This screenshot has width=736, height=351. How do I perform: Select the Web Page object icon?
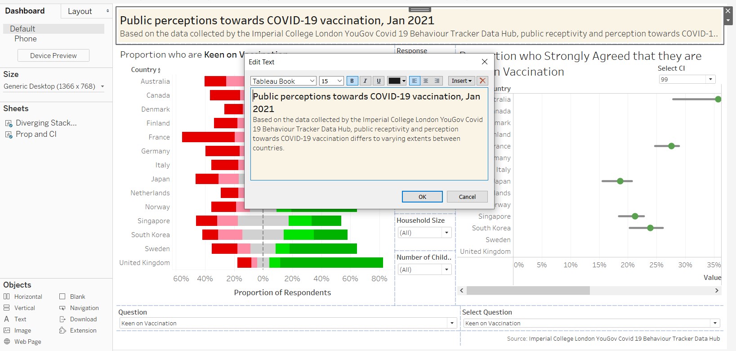tap(7, 342)
